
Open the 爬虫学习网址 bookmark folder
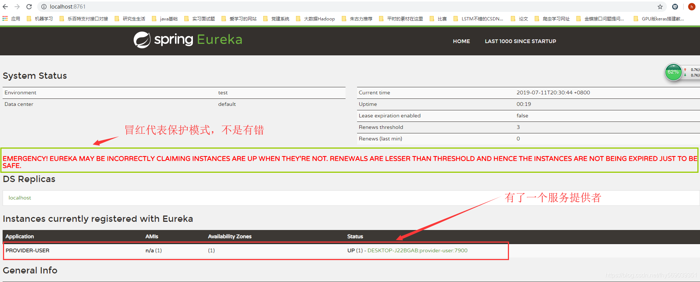point(552,19)
